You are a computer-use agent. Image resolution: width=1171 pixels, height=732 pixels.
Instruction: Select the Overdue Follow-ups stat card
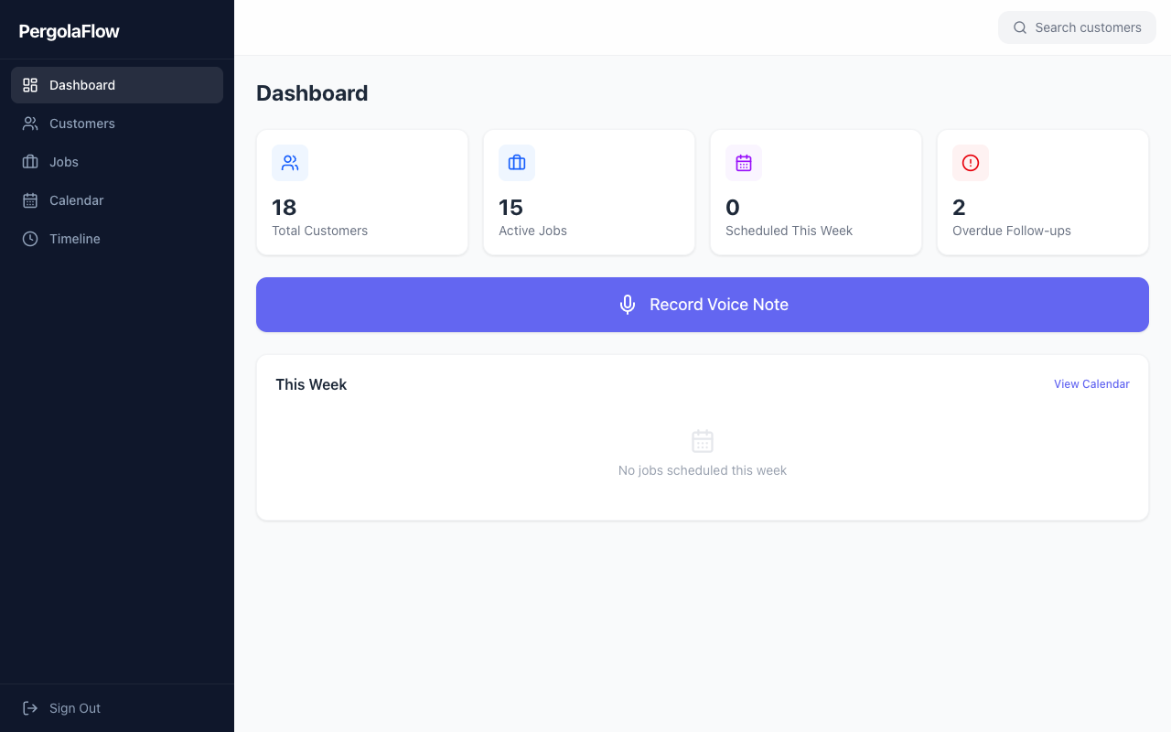1042,192
